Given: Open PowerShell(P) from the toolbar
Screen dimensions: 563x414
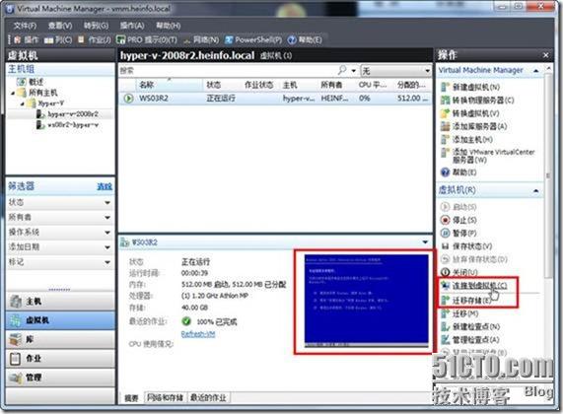Looking at the screenshot, I should click(x=253, y=39).
